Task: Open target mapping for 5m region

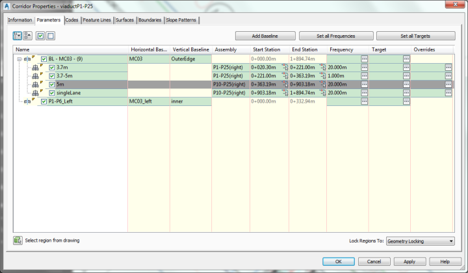Action: [406, 84]
